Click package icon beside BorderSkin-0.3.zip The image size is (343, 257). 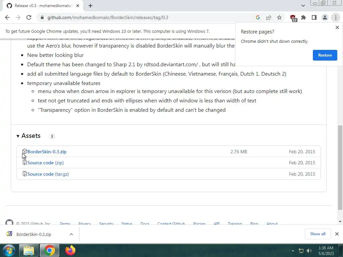(x=24, y=151)
